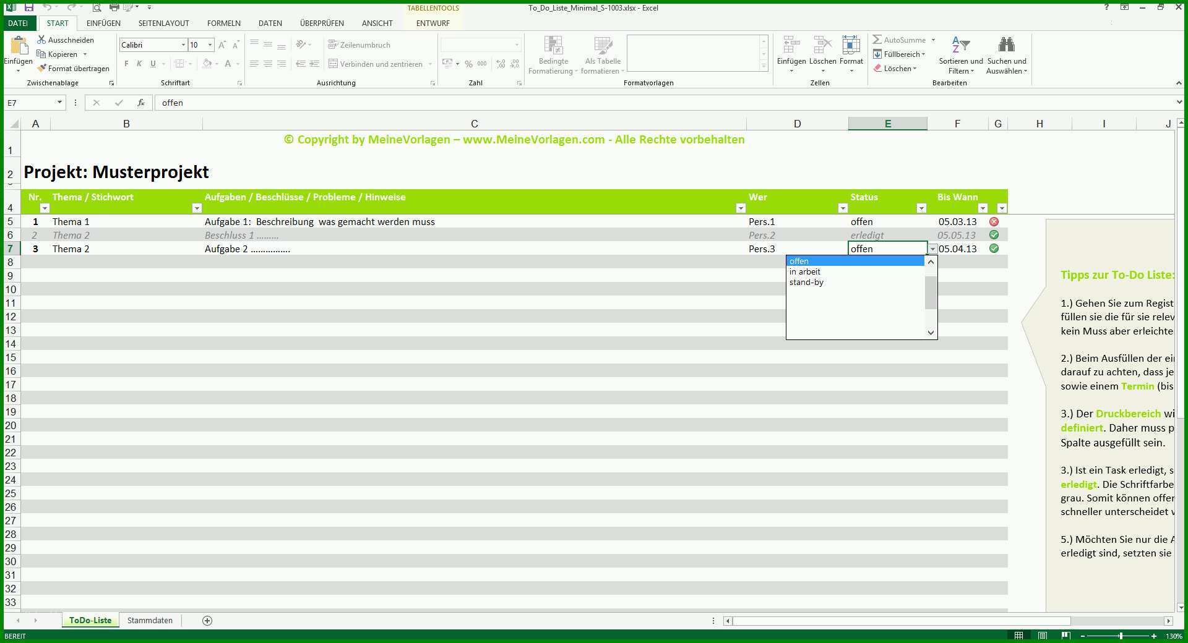Open the Calibri font name dropdown

(x=183, y=45)
